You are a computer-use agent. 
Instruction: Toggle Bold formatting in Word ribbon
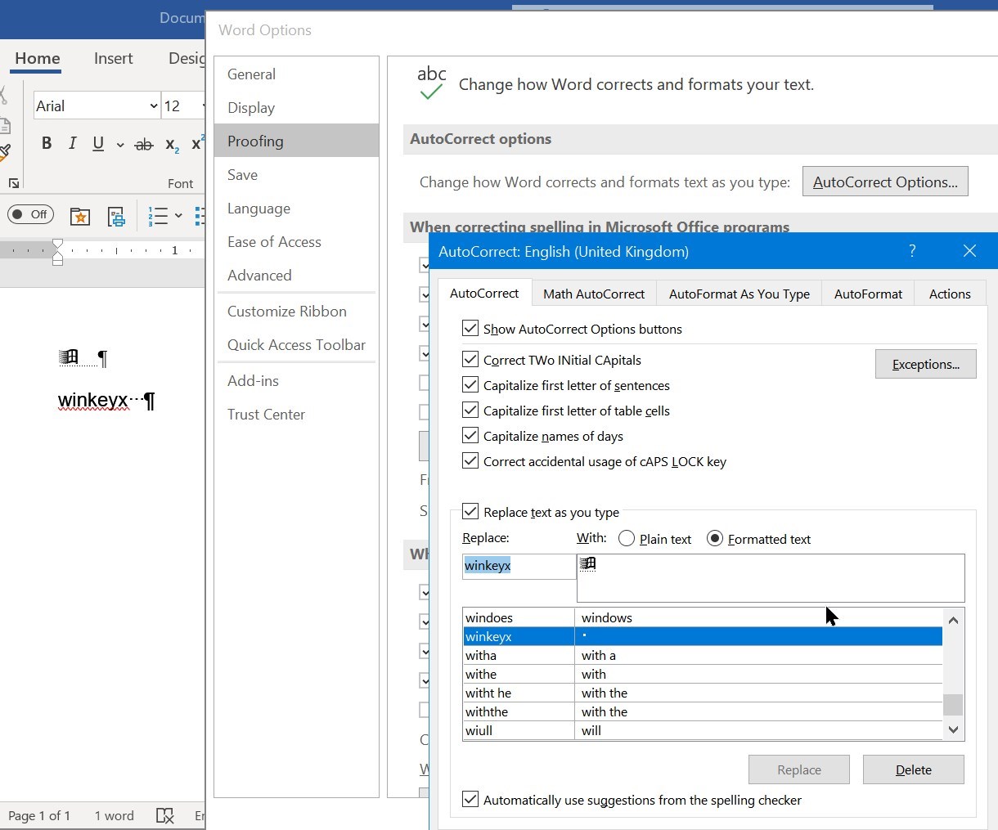point(47,143)
